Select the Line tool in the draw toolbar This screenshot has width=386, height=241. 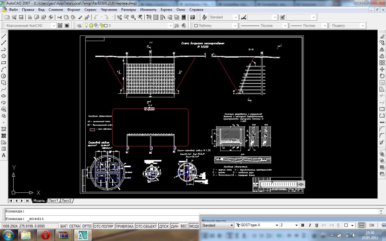coord(4,36)
